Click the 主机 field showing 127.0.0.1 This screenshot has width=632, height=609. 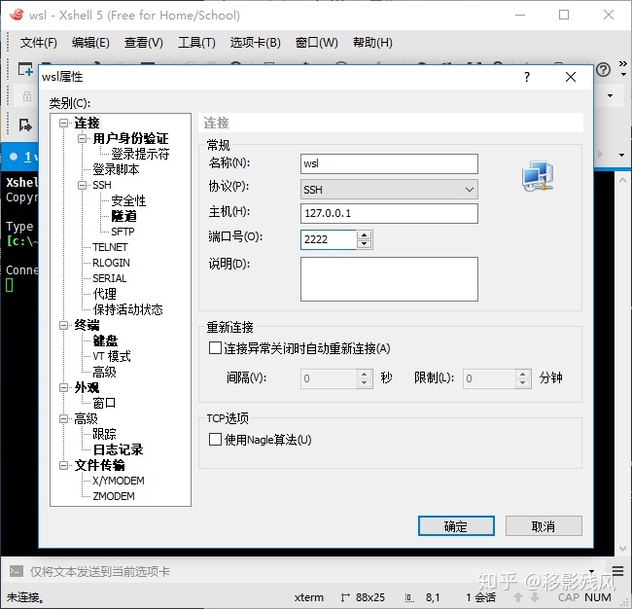coord(389,213)
